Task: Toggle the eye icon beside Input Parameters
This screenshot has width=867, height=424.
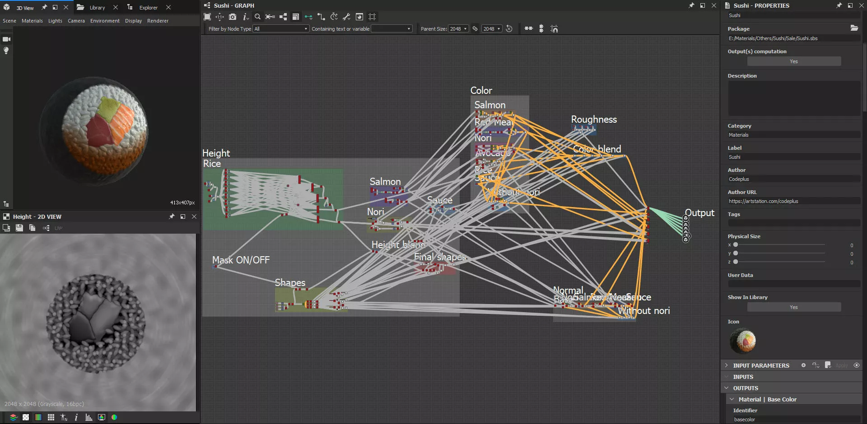Action: (856, 365)
